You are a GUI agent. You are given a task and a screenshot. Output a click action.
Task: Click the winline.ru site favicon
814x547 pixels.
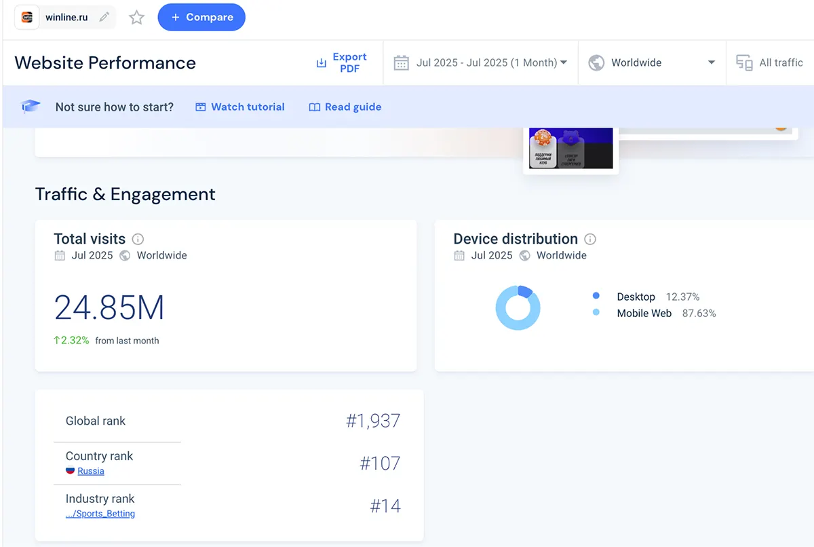point(28,18)
